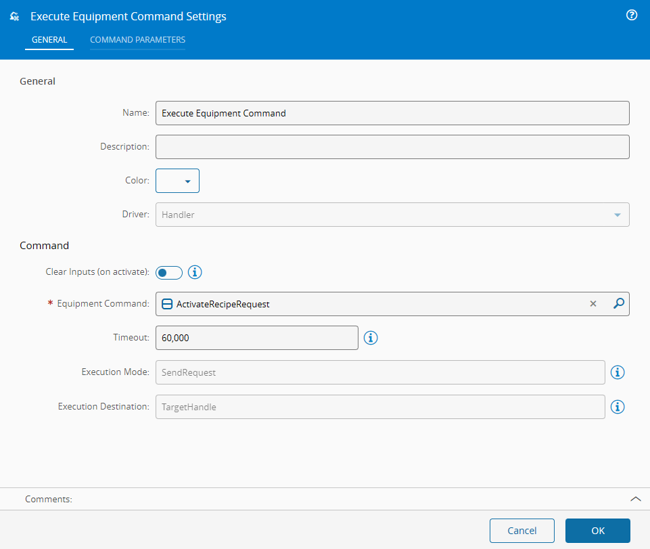Dismiss the dialog with Cancel
650x549 pixels.
coord(521,531)
